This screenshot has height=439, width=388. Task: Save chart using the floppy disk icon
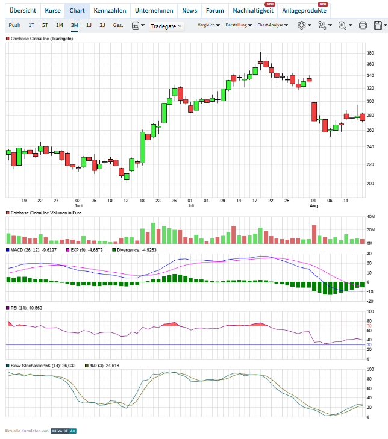[x=378, y=25]
